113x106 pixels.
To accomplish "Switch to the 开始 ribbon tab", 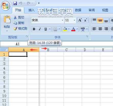I will [x=18, y=10].
